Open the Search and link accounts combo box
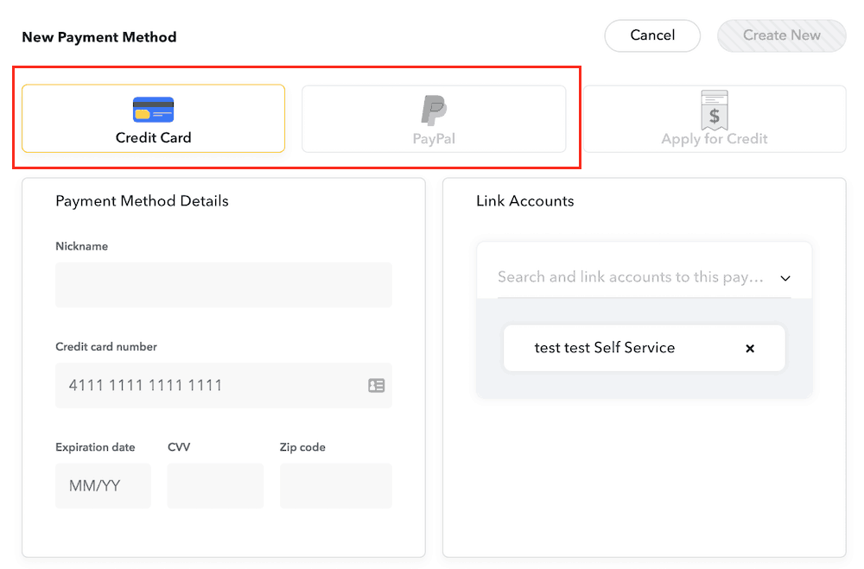 (631, 277)
